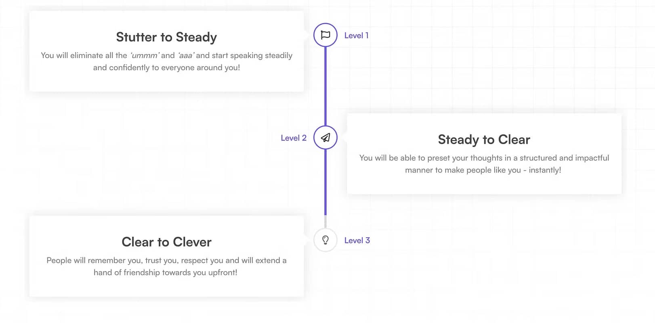Open the Steady to Clear heading
Screen dimensions: 655x326
(484, 140)
